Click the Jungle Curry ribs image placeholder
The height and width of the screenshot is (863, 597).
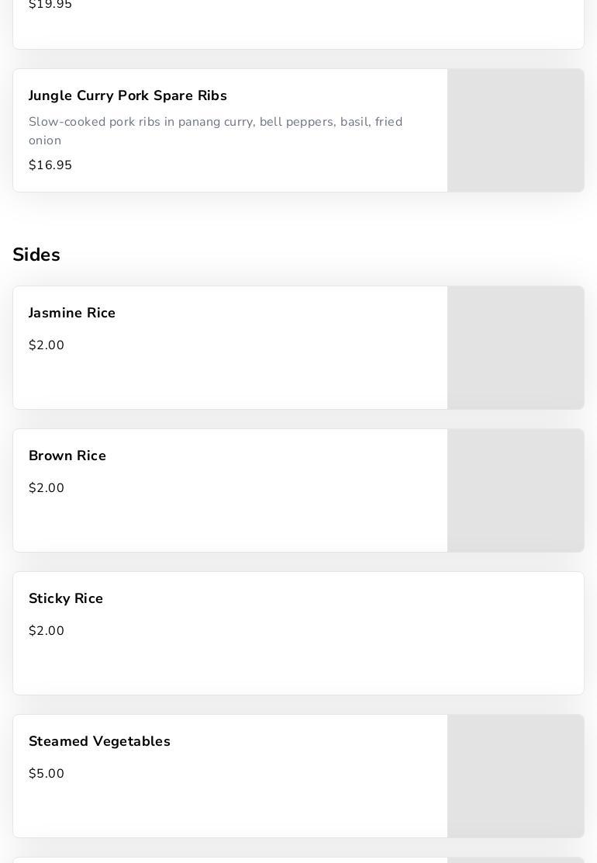click(x=516, y=130)
